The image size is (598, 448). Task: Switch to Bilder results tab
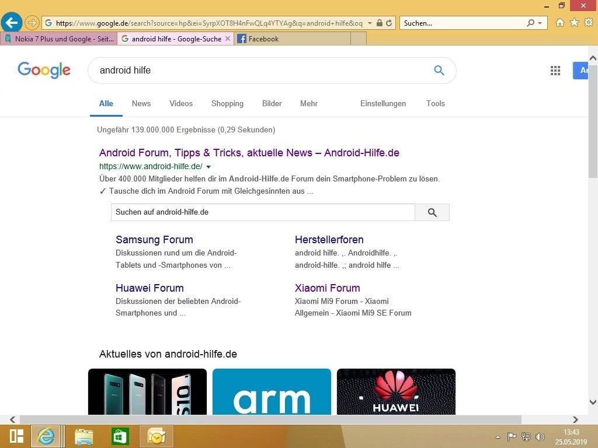[272, 104]
